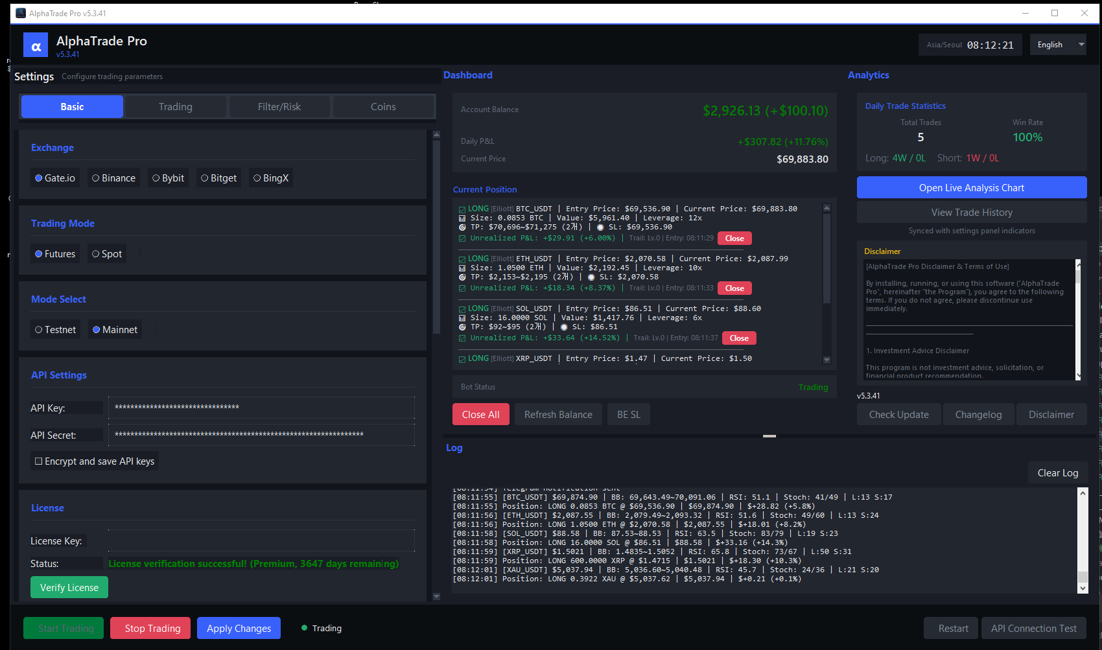The width and height of the screenshot is (1102, 650).
Task: Click the white circle icon before SL: $2,070.58
Action: [x=591, y=277]
